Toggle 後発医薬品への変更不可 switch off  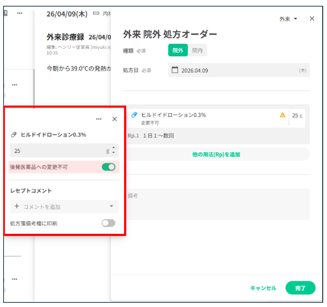(109, 167)
